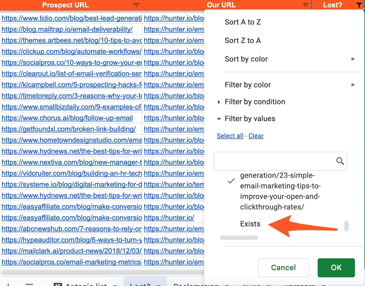
Task: Open the Filter by color submenu
Action: click(x=290, y=85)
